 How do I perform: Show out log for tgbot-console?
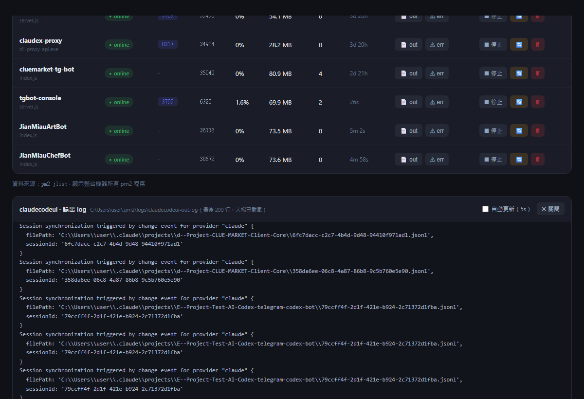click(x=408, y=102)
